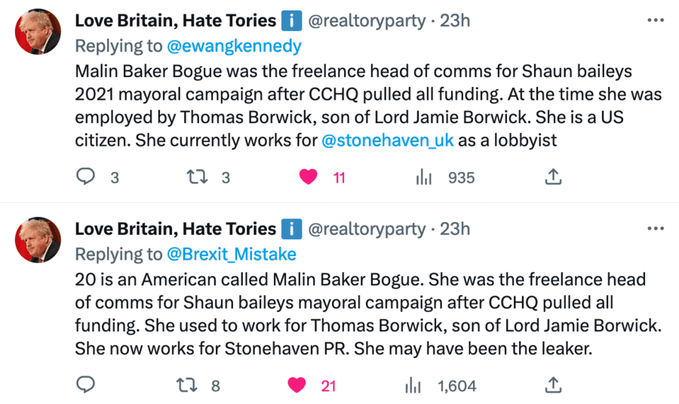Open more options for the first tweet

(656, 20)
